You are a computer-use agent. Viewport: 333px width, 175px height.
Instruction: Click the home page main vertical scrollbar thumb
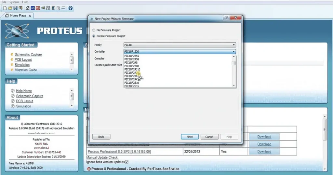coord(325,129)
